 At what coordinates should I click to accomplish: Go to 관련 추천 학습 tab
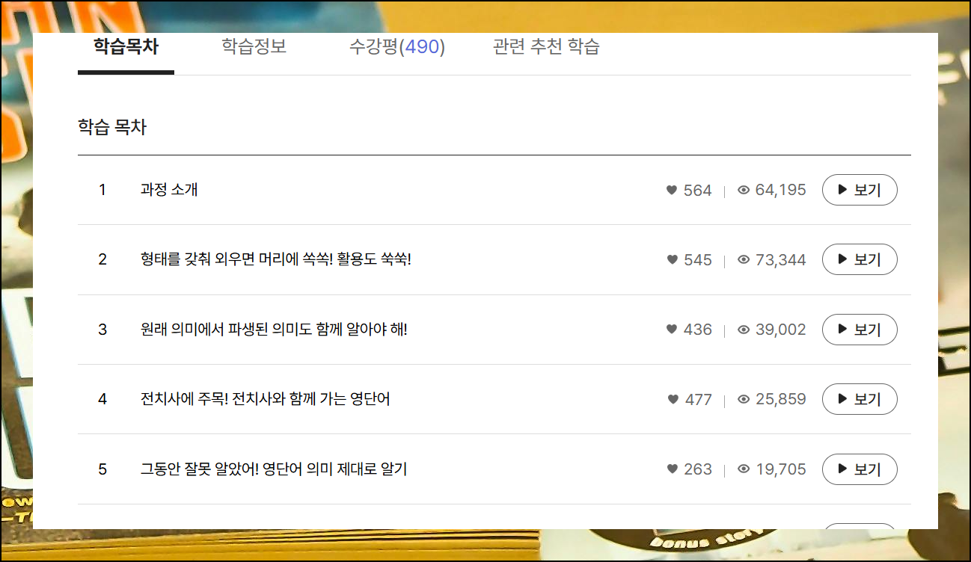(546, 47)
